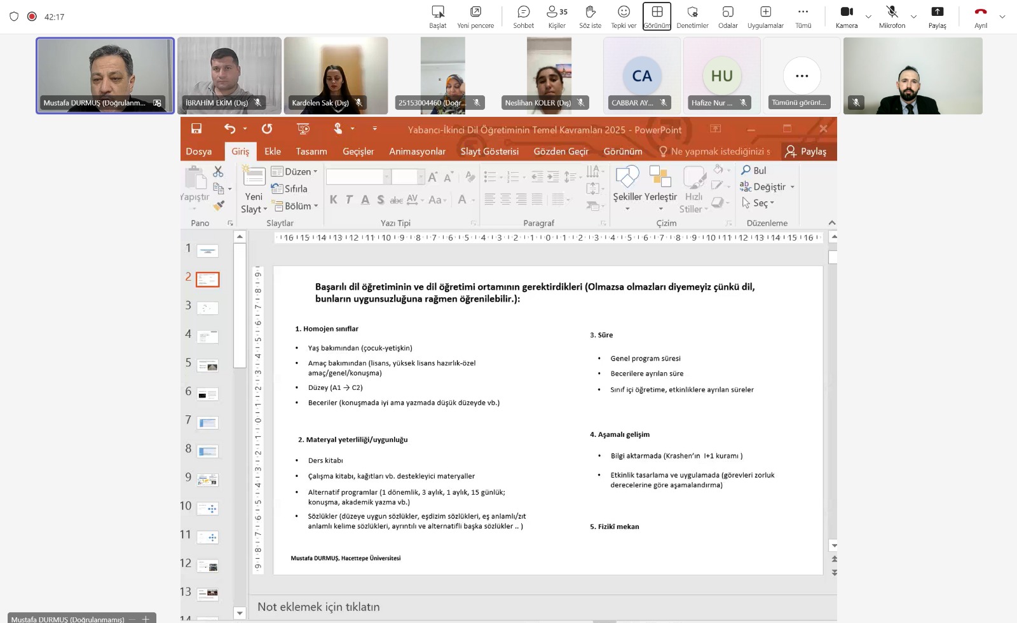Open the Düzen layout dropdown
The height and width of the screenshot is (623, 1017).
click(x=294, y=171)
